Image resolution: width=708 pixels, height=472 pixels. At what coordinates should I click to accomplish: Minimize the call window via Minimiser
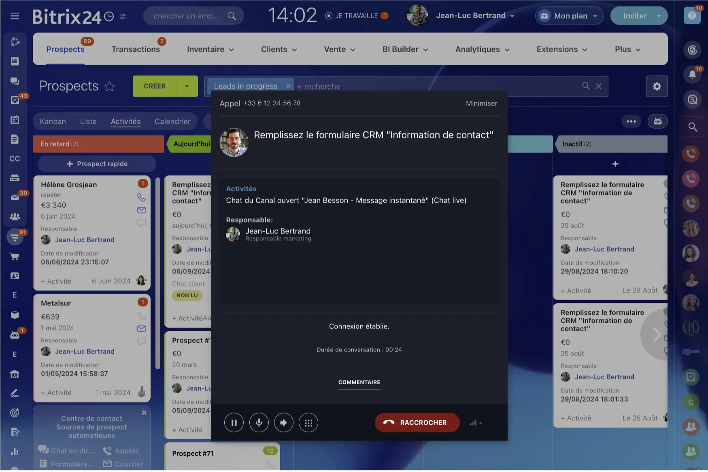(481, 104)
